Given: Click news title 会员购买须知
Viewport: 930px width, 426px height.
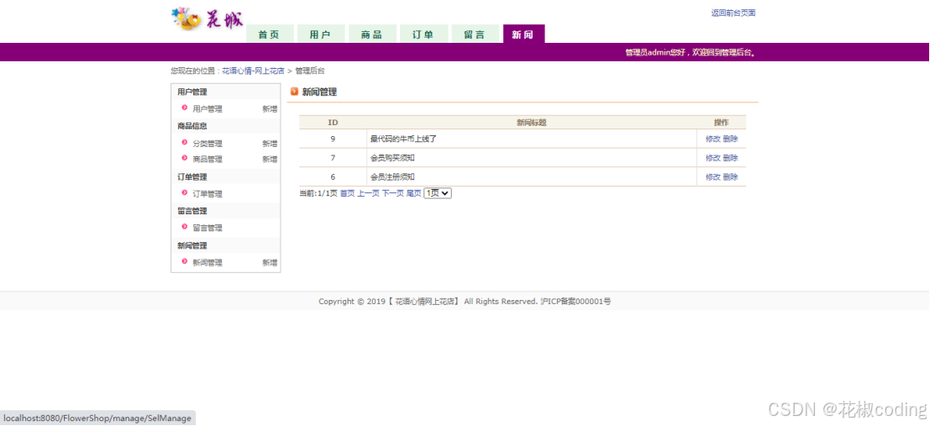Looking at the screenshot, I should [392, 158].
